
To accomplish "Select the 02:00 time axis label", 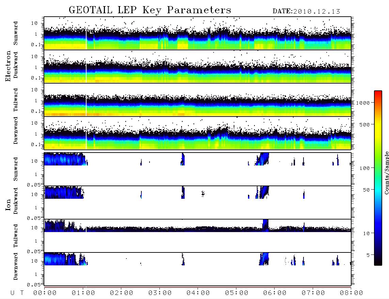I will tap(122, 293).
